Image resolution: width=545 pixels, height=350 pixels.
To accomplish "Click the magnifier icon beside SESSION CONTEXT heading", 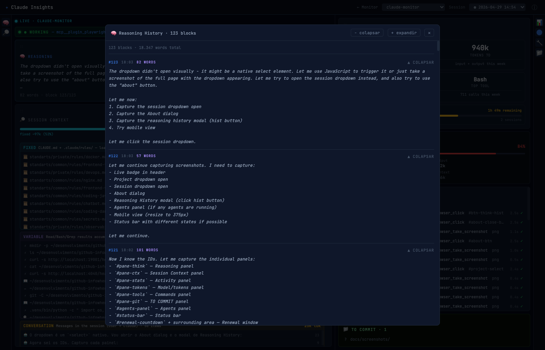I will 23,120.
